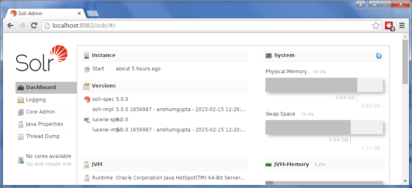Minimize the Chrome window
The width and height of the screenshot is (412, 188).
tap(374, 4)
